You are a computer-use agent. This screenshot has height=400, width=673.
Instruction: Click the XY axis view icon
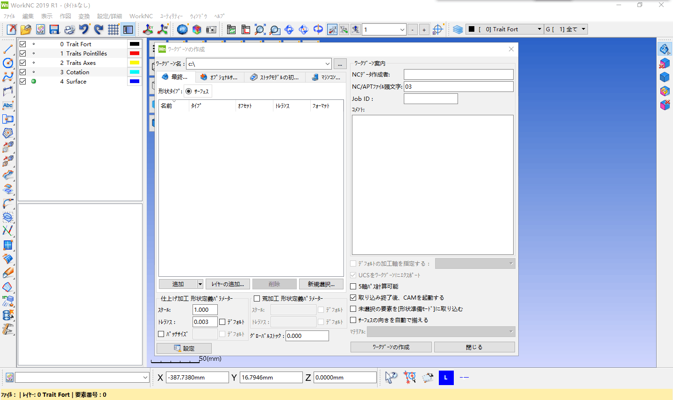148,29
